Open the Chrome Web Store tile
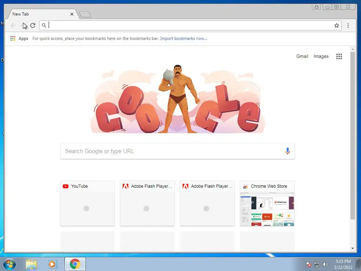The width and height of the screenshot is (361, 271). [x=267, y=203]
